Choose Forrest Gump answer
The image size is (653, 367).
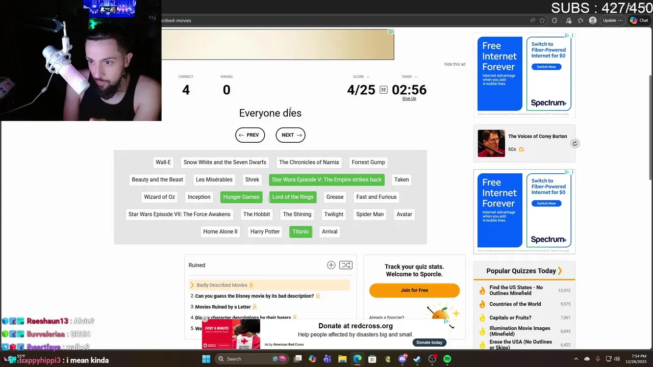point(368,162)
